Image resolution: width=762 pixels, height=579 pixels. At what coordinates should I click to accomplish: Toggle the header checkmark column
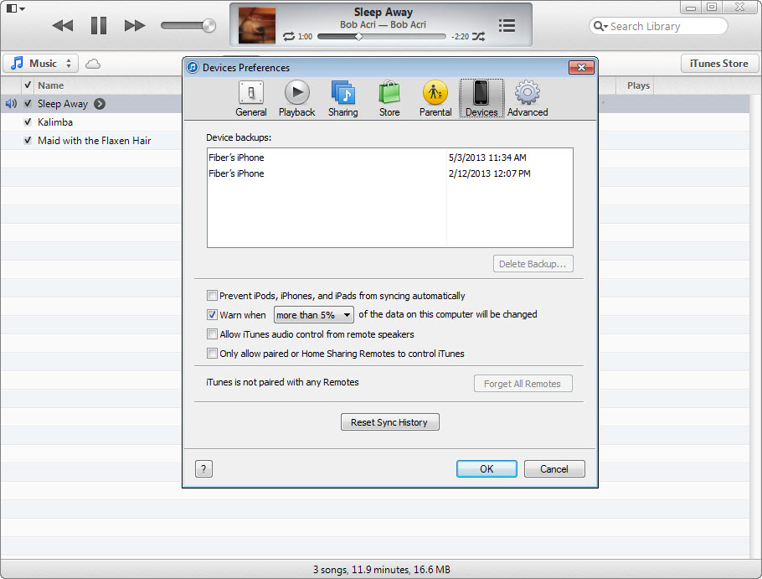(28, 85)
